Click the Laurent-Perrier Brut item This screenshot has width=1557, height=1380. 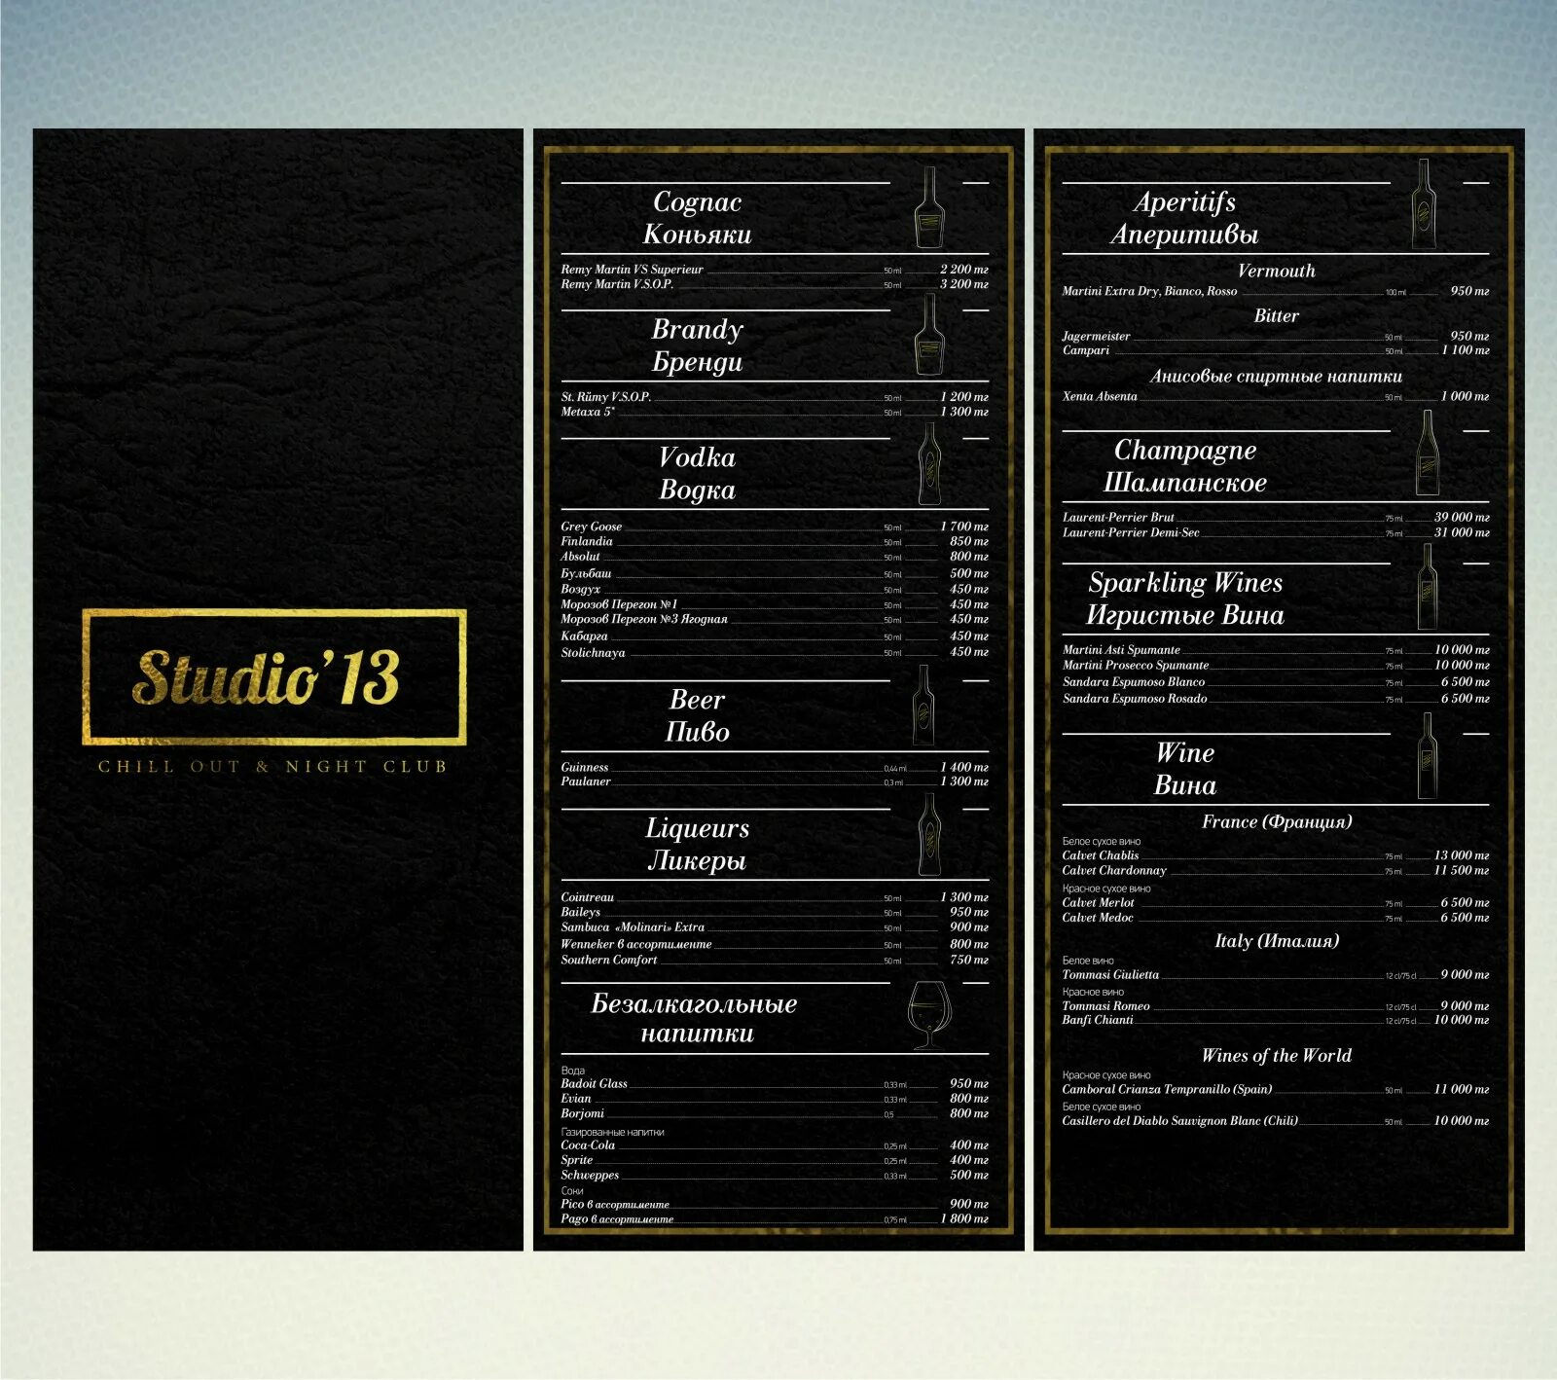tap(1276, 518)
